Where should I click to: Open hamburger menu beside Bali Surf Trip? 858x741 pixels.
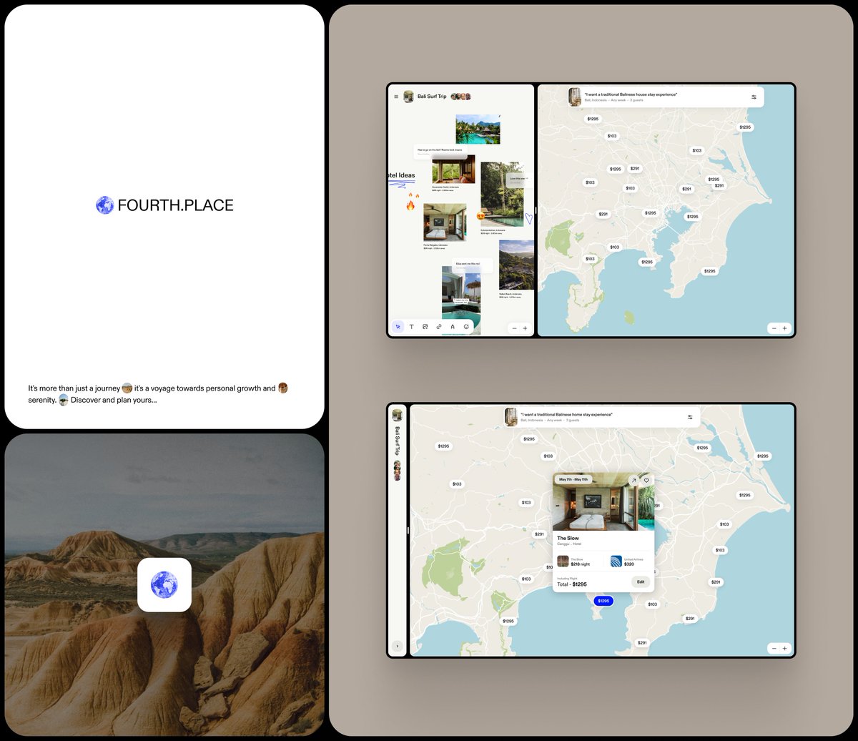tap(396, 97)
